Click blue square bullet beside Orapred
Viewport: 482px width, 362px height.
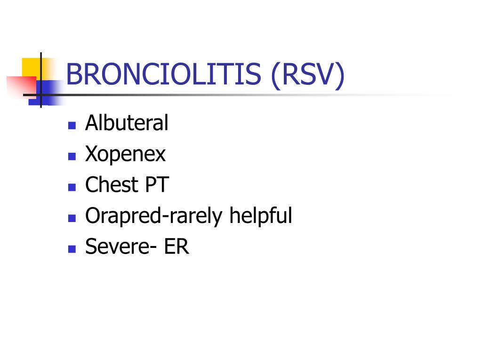(72, 218)
